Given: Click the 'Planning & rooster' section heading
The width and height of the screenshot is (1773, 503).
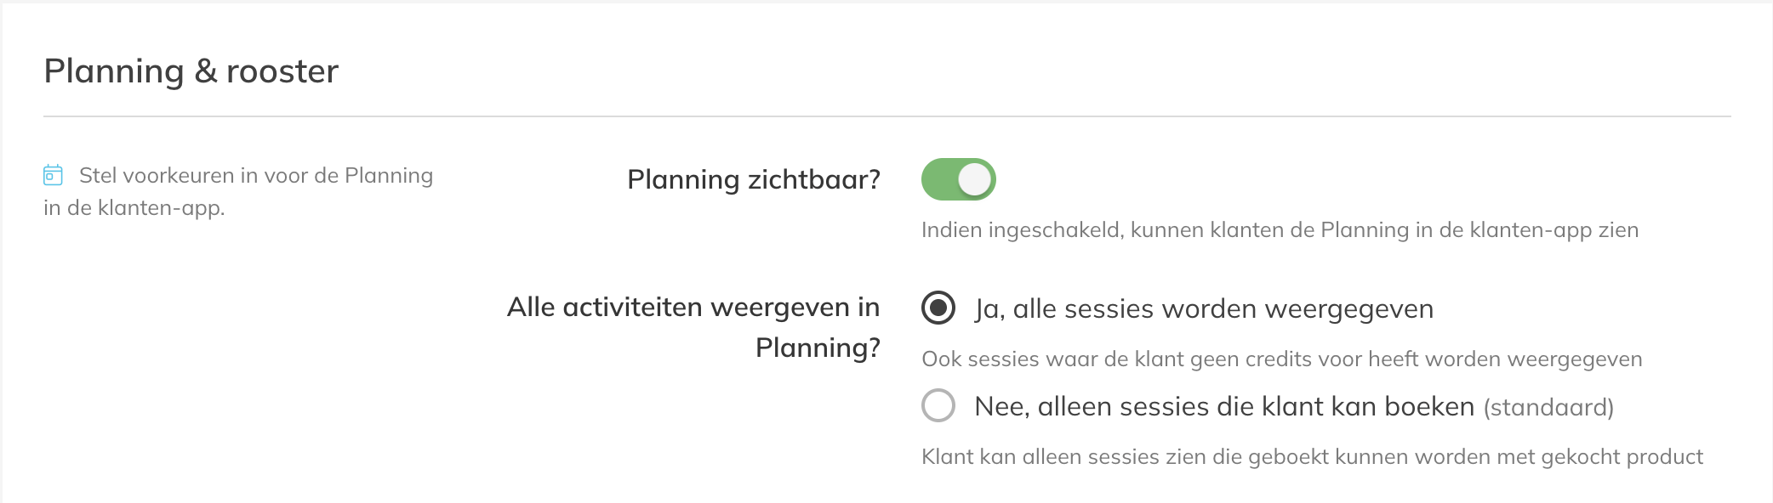Looking at the screenshot, I should pos(191,71).
